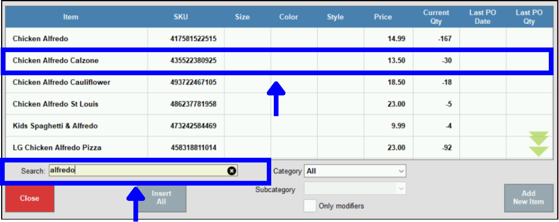The height and width of the screenshot is (222, 559).
Task: Sort by the Current Qty column header
Action: click(x=436, y=17)
